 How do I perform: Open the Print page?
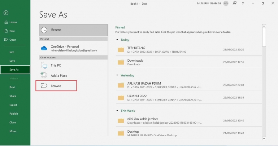15,87
